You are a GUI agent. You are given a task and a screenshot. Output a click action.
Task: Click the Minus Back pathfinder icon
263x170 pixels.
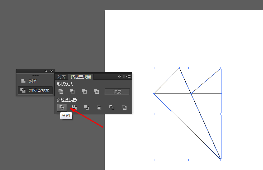tap(124, 108)
